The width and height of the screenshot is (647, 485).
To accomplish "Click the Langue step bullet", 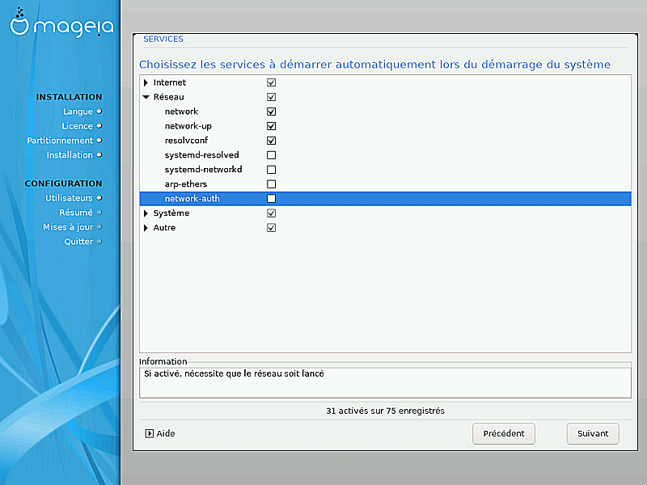I will click(99, 112).
